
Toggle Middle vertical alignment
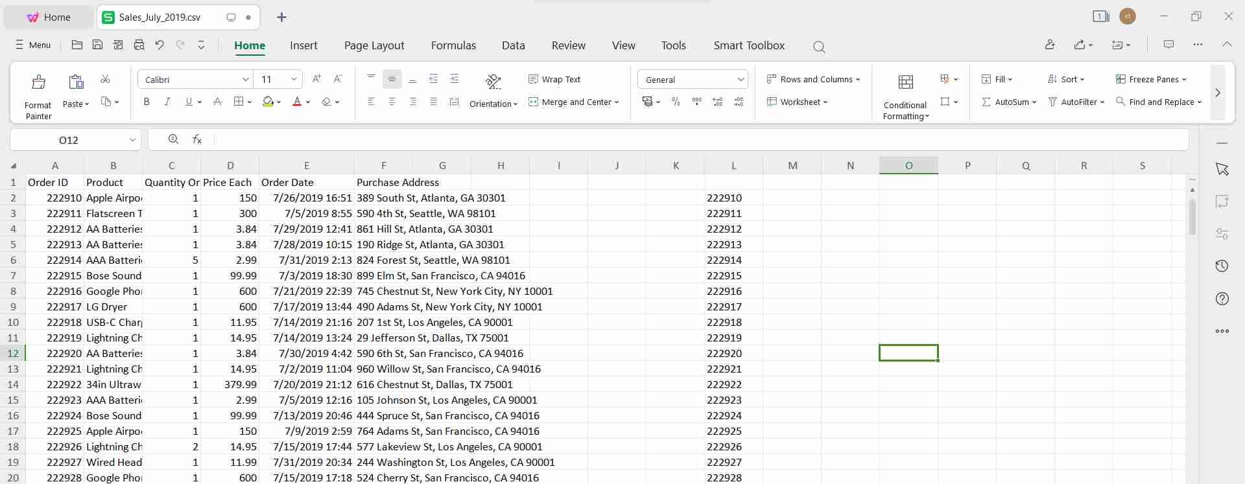[392, 79]
